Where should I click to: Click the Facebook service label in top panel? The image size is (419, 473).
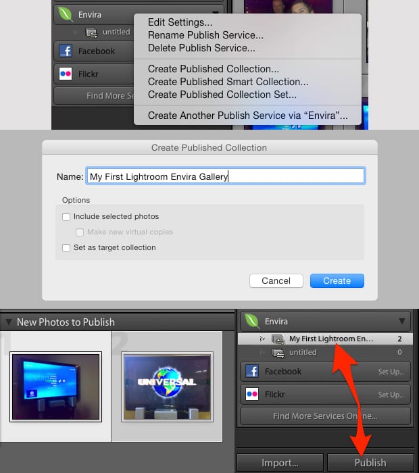coord(97,51)
